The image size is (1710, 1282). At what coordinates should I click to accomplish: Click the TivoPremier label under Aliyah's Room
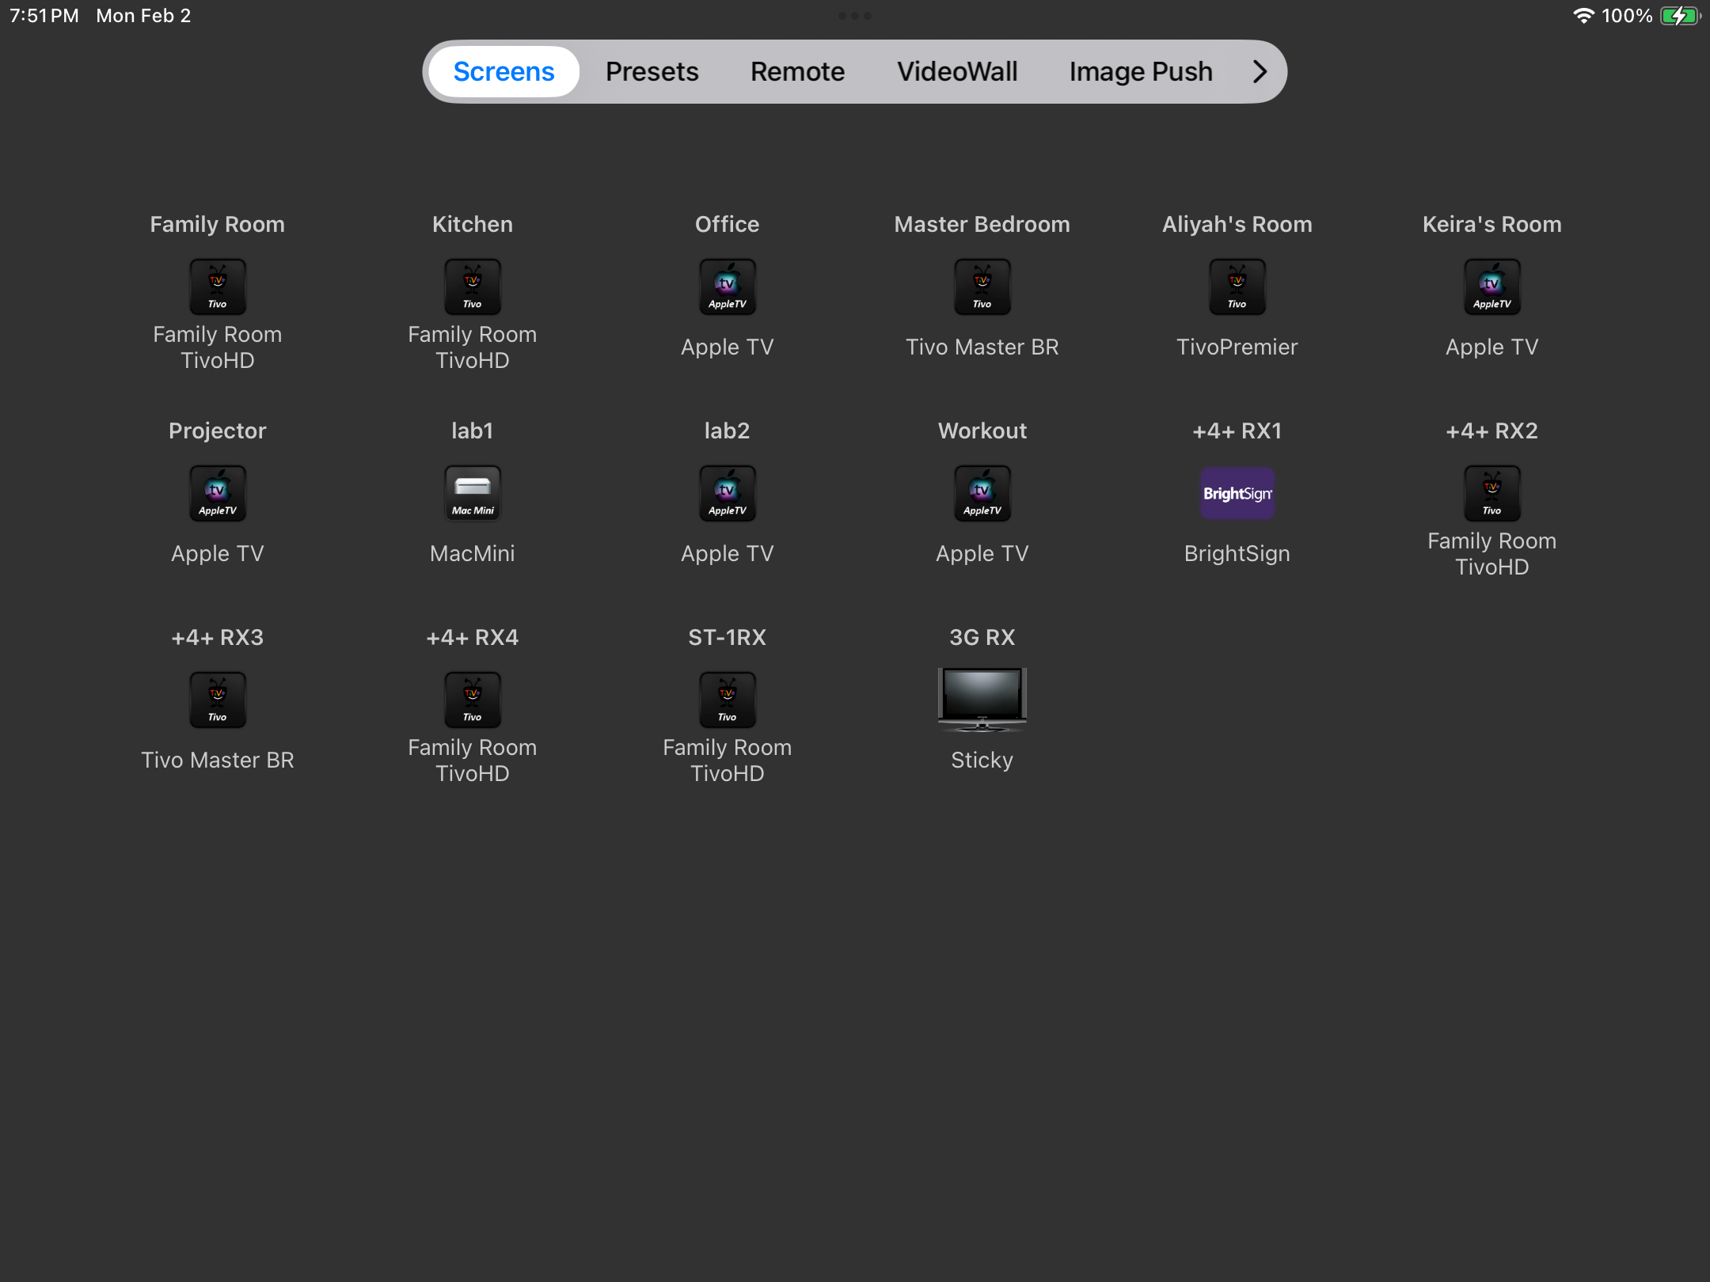point(1237,347)
